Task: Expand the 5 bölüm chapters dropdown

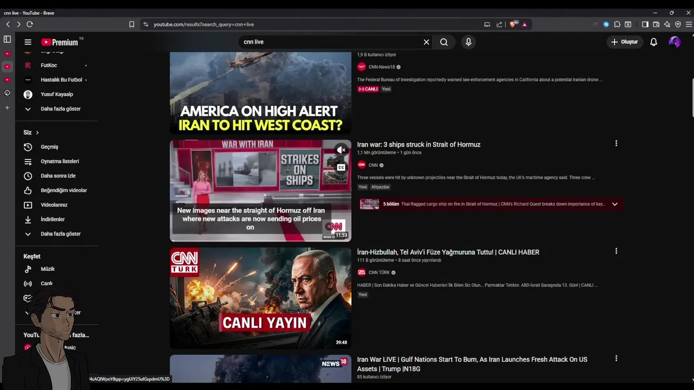Action: tap(615, 204)
